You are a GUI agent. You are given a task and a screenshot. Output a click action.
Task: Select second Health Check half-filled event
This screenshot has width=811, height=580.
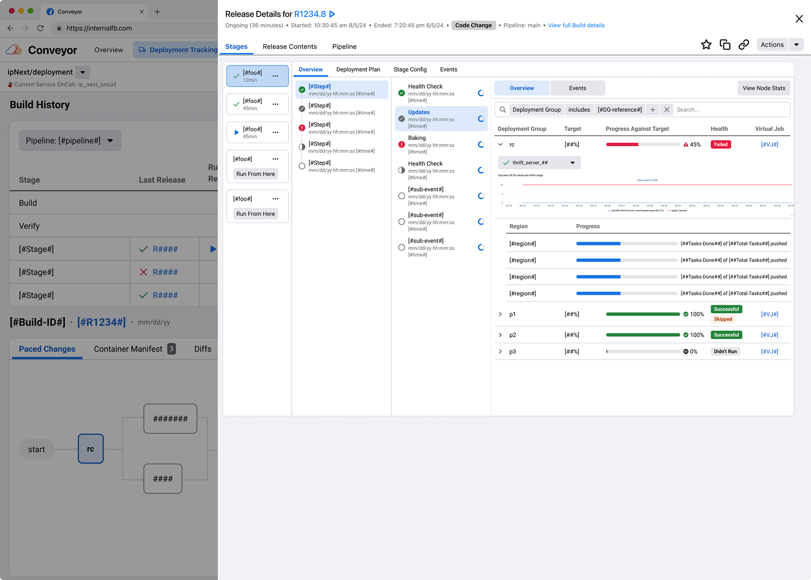point(441,170)
